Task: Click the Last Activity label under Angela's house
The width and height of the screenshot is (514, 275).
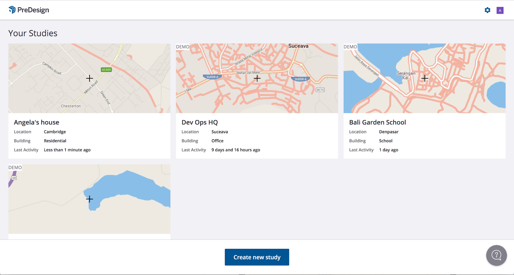Action: click(x=26, y=150)
